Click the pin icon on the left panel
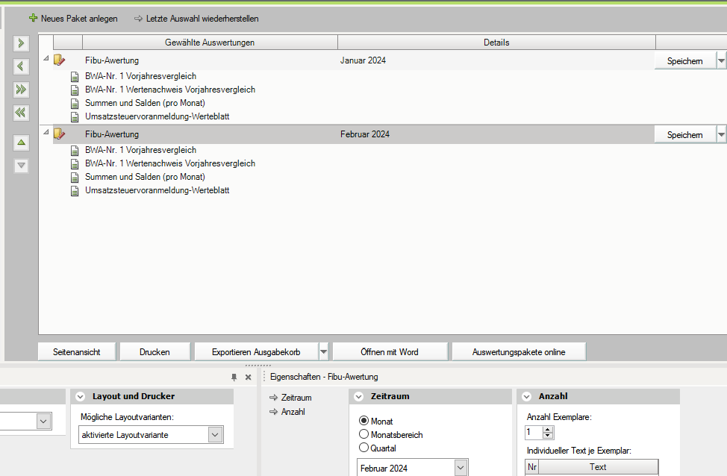 coord(234,378)
